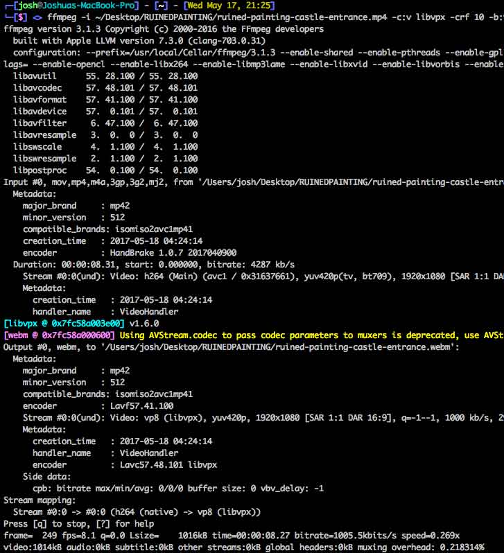Select 'encoder : Lavc57.48.101 libvpx' line

click(x=125, y=465)
